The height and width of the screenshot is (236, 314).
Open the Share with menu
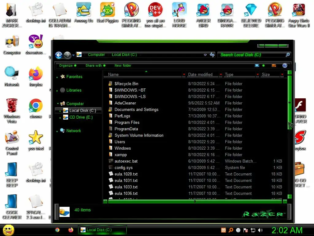pos(95,66)
